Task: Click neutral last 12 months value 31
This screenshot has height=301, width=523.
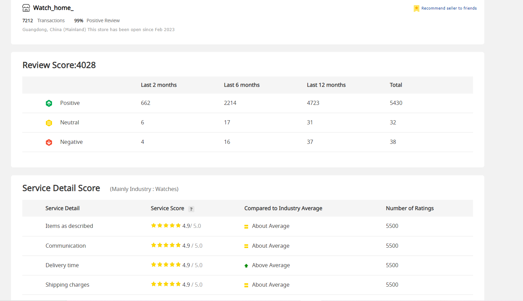Action: point(310,123)
